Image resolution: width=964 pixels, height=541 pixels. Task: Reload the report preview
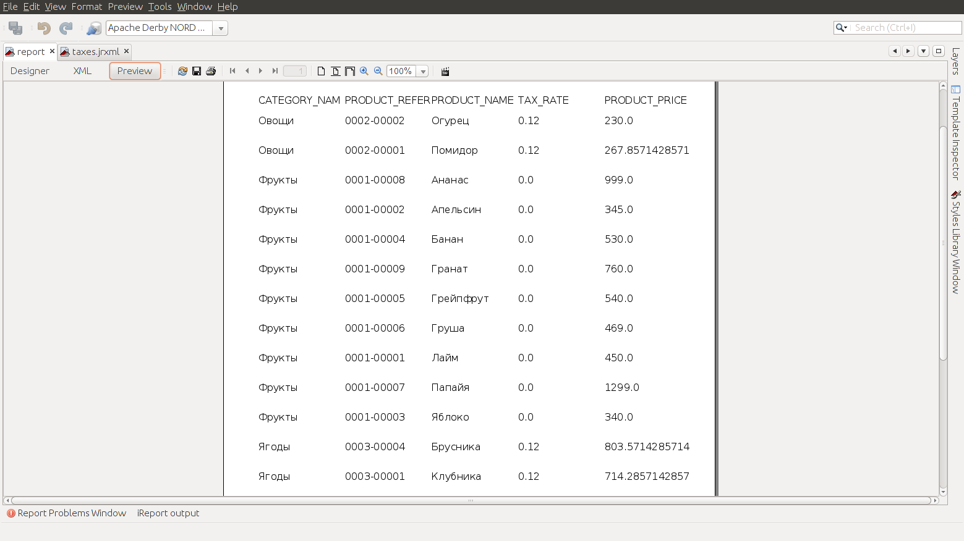pos(182,71)
